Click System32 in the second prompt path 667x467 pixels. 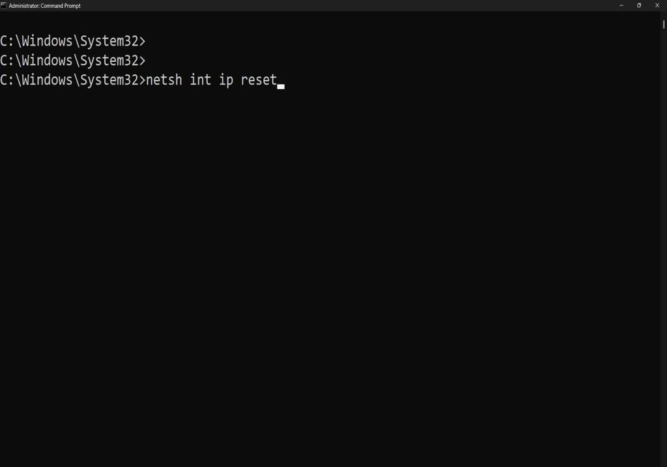coord(109,61)
